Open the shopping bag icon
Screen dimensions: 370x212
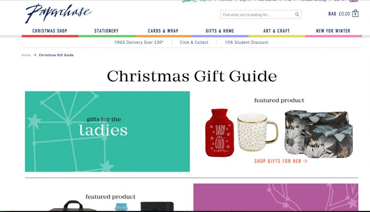[x=355, y=14]
